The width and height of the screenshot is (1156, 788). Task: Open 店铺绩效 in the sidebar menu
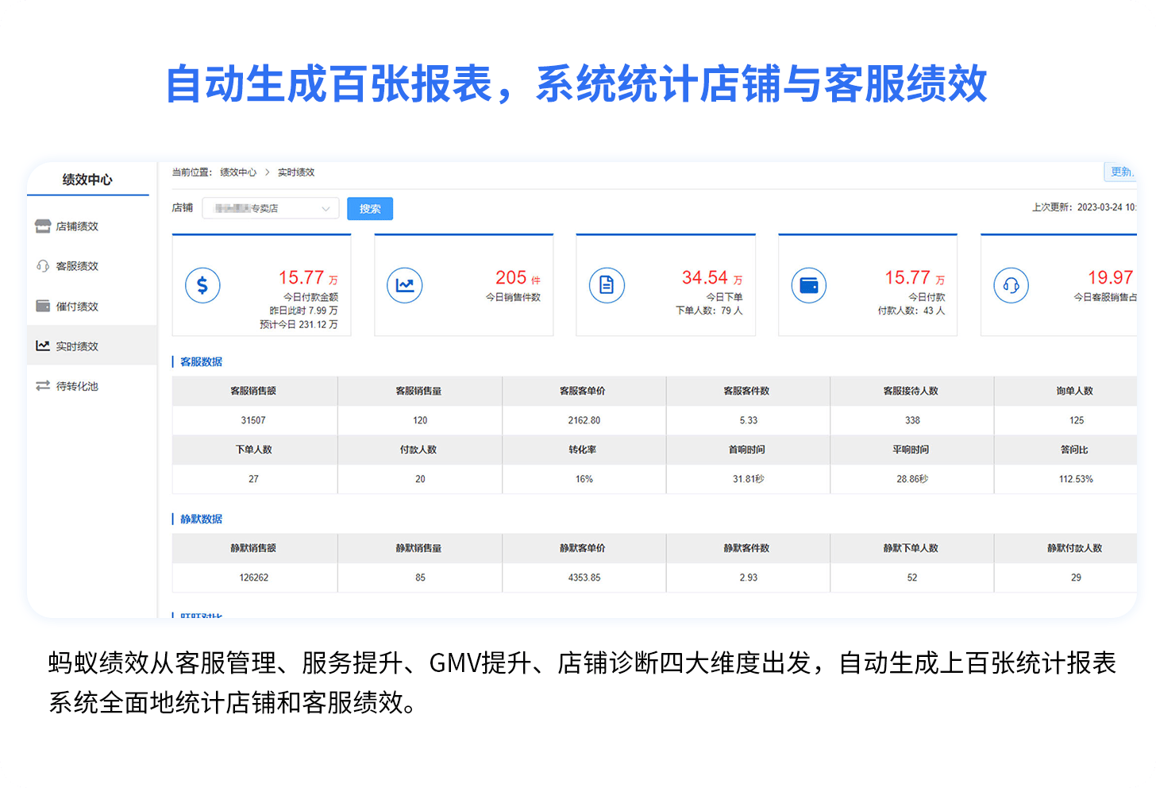[77, 226]
